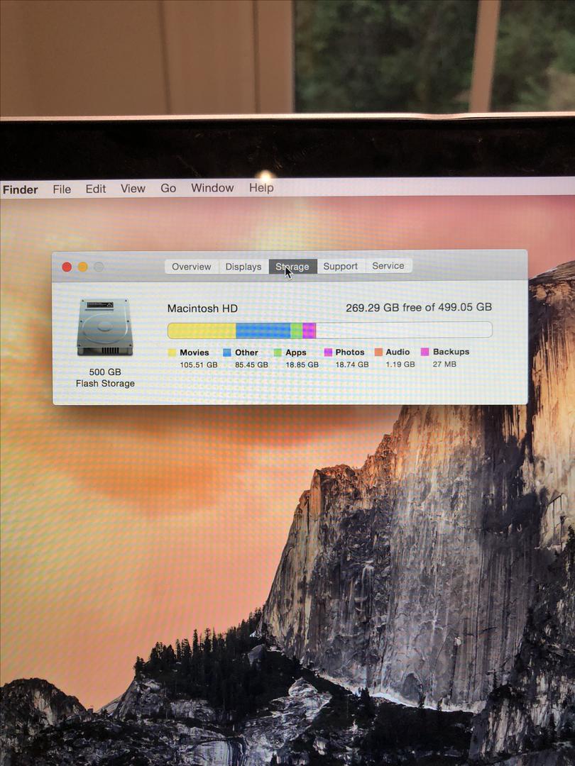The width and height of the screenshot is (575, 766).
Task: Click the magenta Backups legend swatch
Action: pyautogui.click(x=425, y=352)
